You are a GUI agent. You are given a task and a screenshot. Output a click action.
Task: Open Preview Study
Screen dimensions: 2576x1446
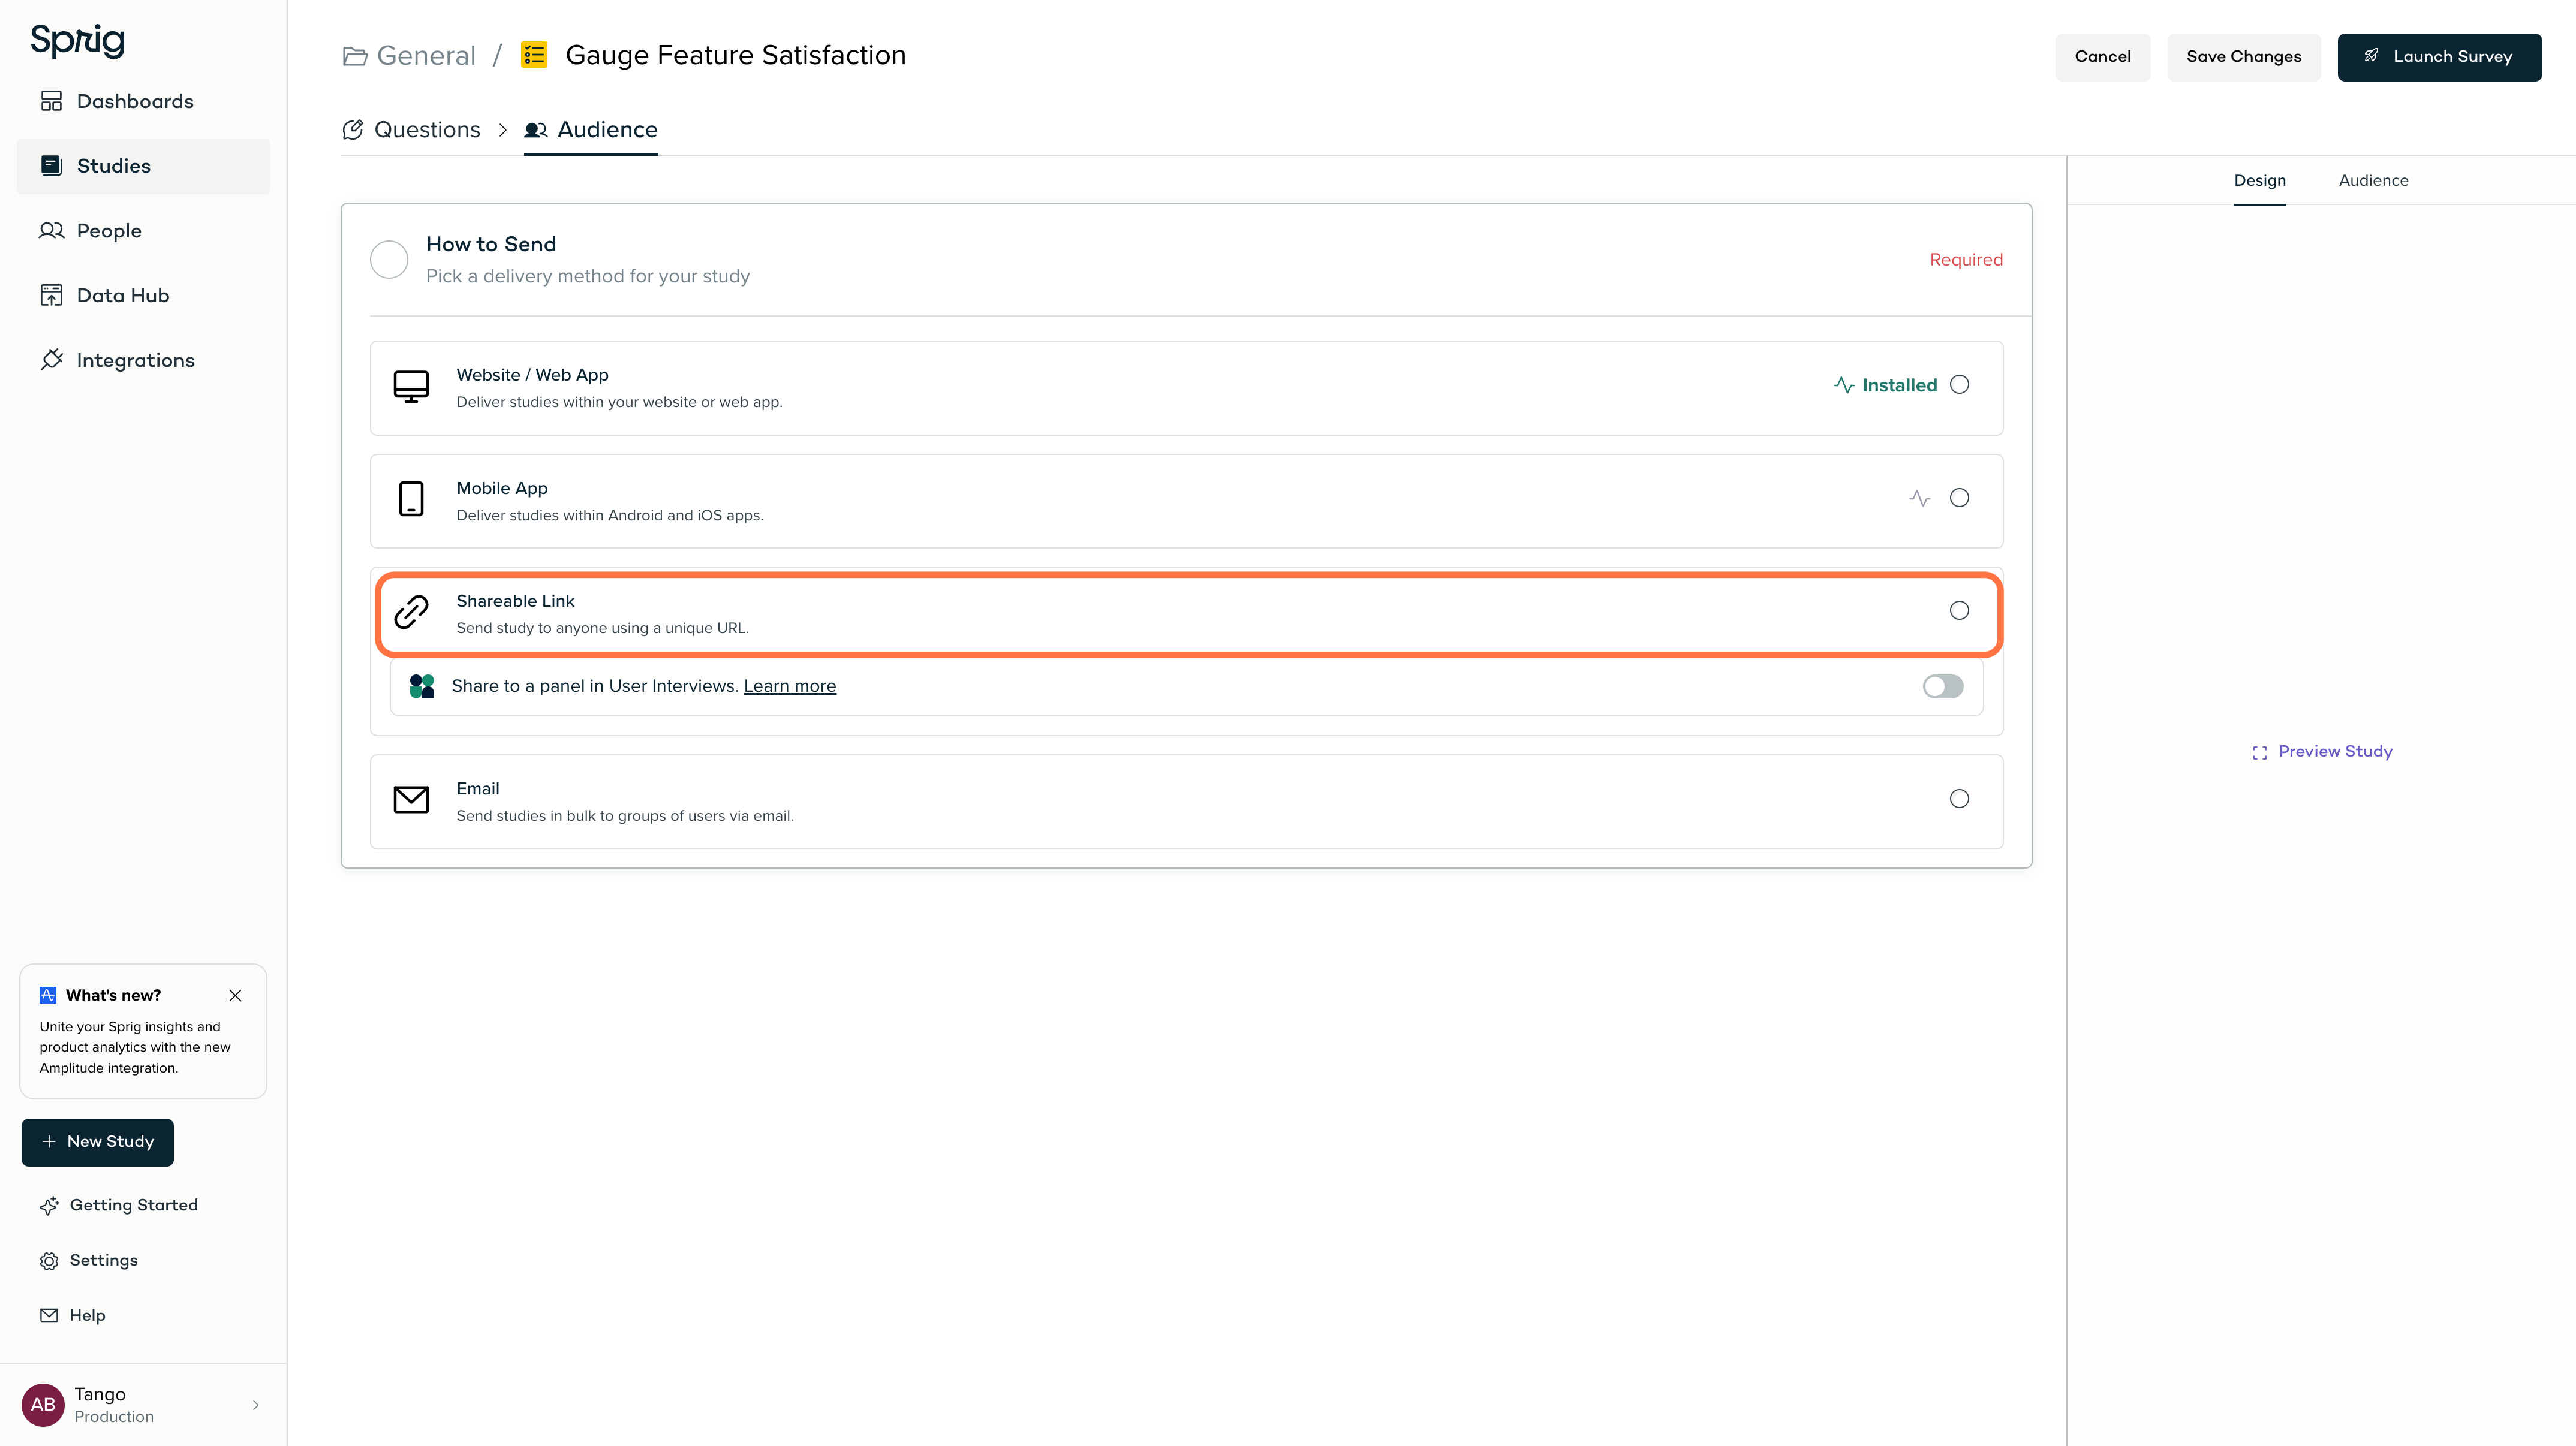2322,752
